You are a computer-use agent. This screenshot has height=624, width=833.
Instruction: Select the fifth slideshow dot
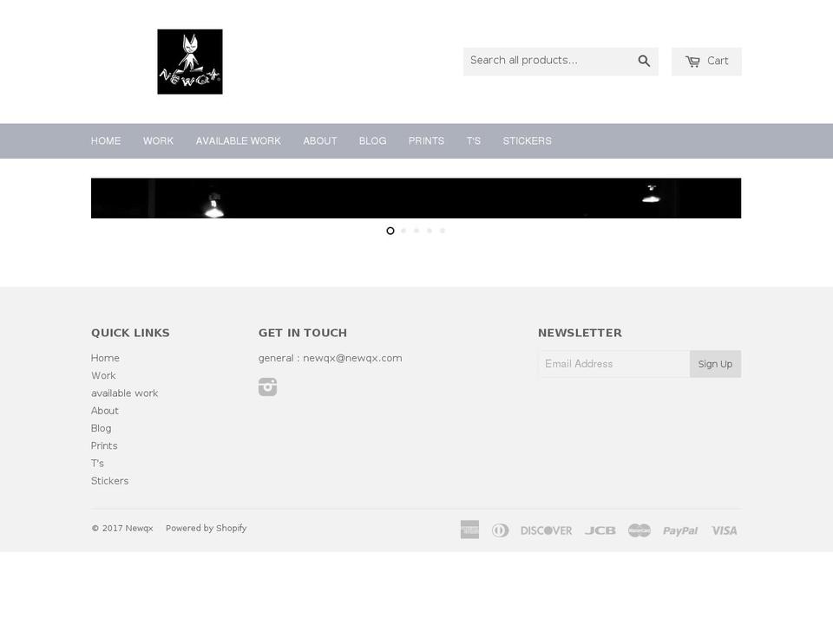pos(442,231)
